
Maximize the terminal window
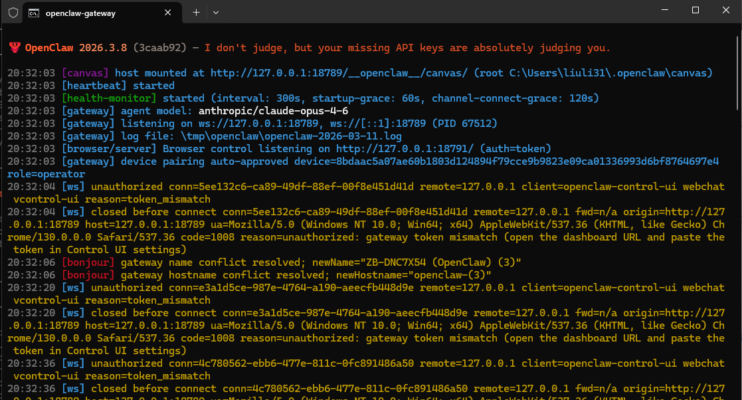(695, 10)
